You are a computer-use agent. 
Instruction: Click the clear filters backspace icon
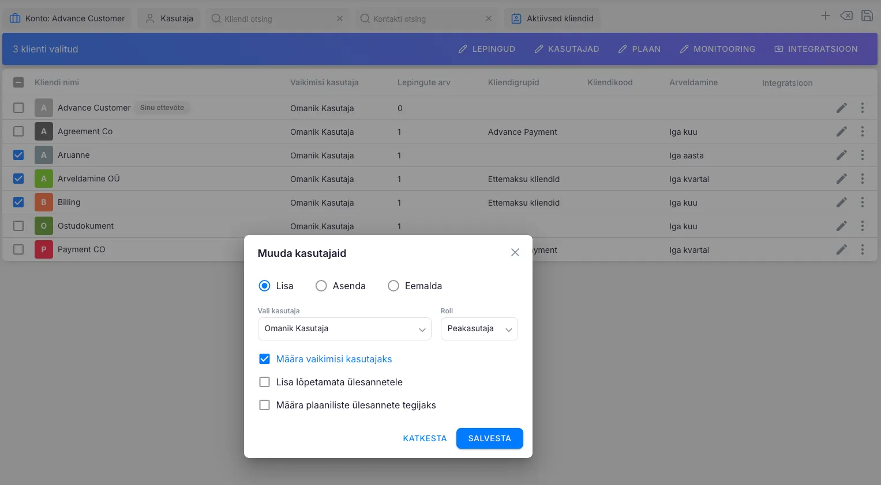coord(846,16)
